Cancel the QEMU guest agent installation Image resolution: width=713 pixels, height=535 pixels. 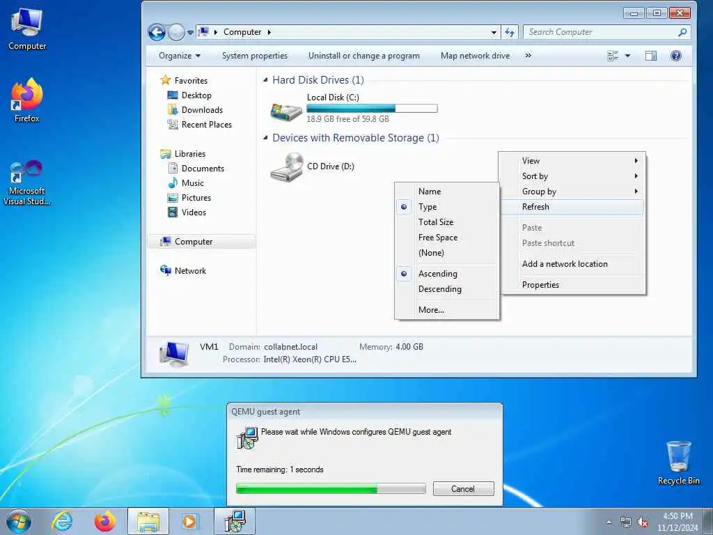(x=463, y=489)
